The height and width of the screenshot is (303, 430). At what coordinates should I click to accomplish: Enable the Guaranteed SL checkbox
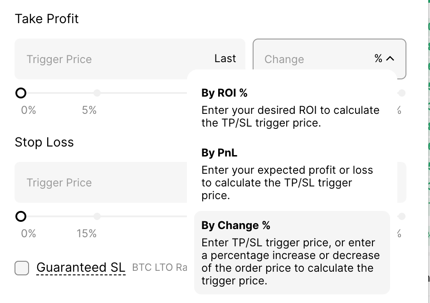pos(22,268)
